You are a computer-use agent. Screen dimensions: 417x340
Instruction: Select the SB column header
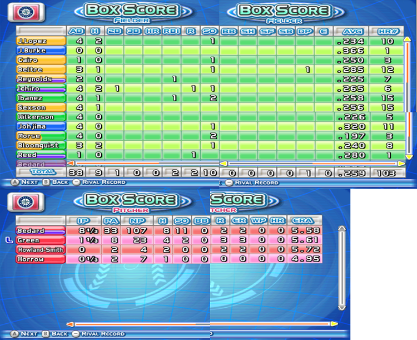click(x=286, y=31)
